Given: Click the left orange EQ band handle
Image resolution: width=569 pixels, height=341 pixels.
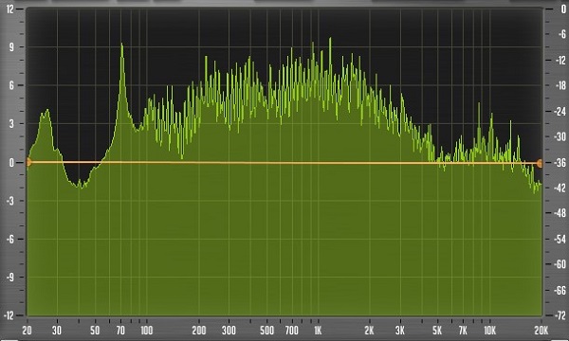Looking at the screenshot, I should (28, 162).
